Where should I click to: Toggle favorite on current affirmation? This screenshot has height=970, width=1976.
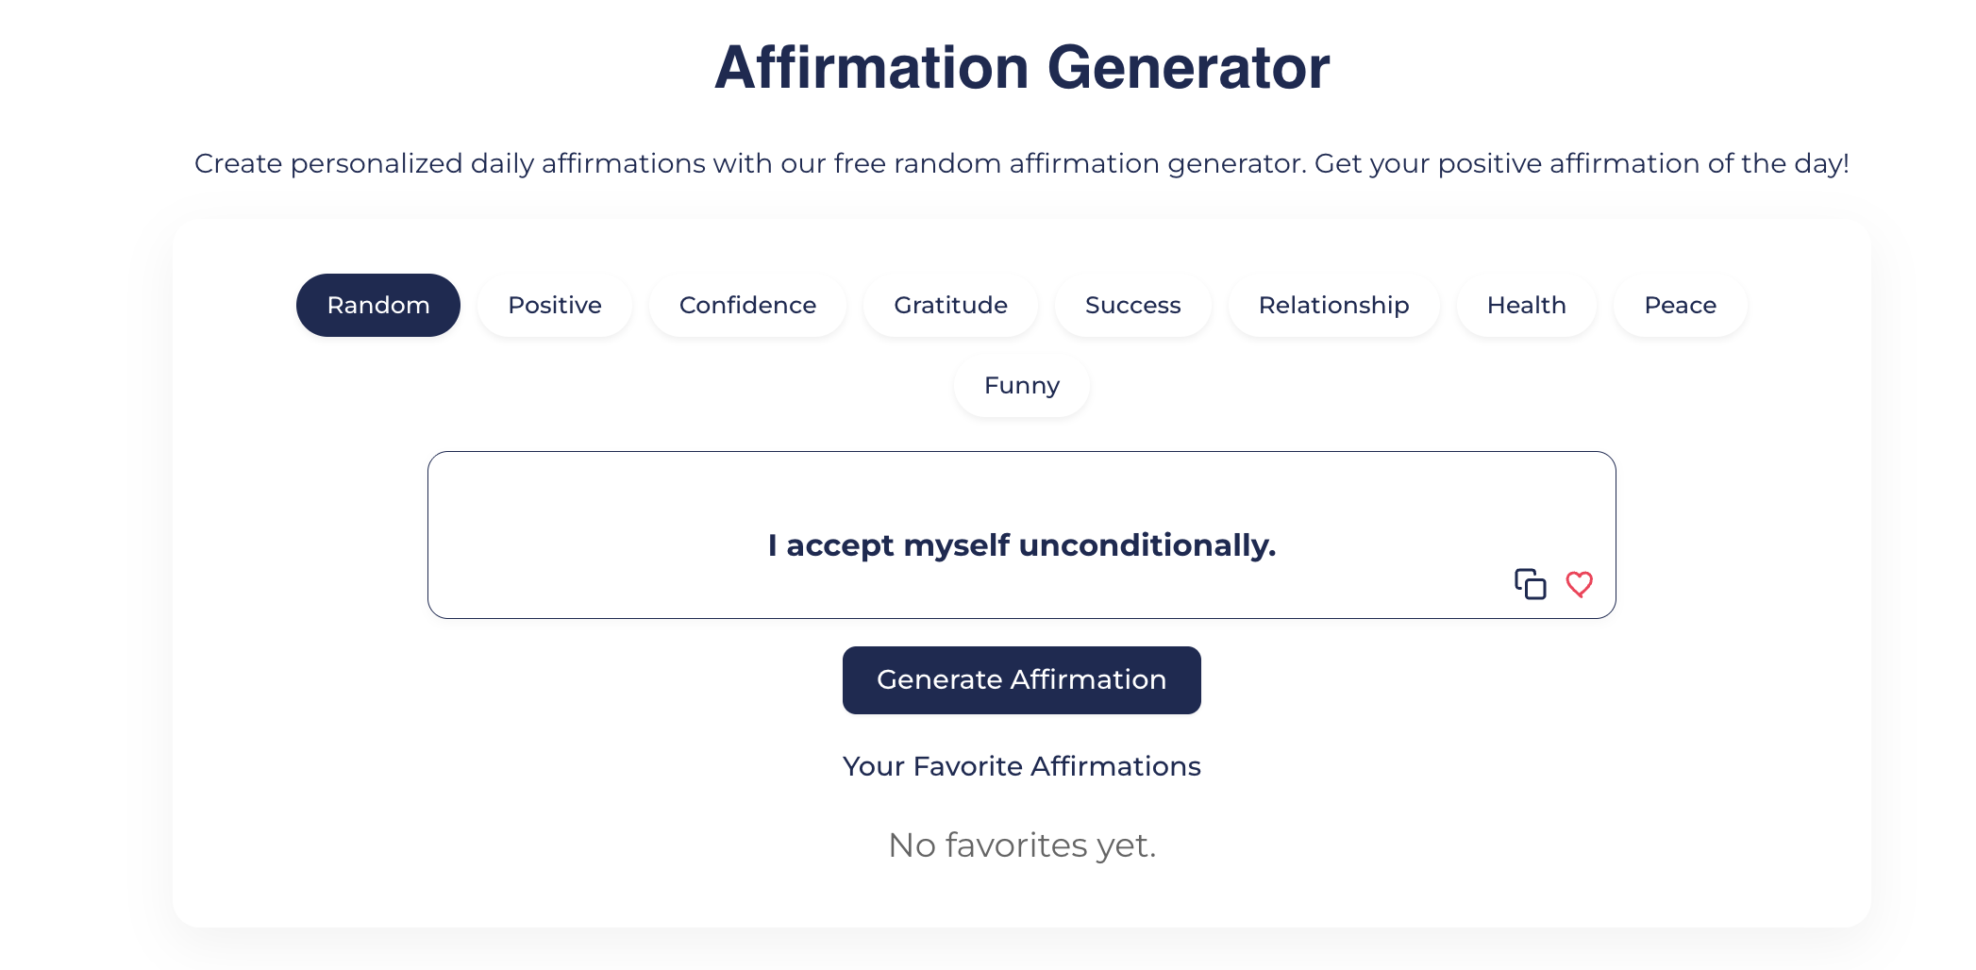tap(1579, 584)
